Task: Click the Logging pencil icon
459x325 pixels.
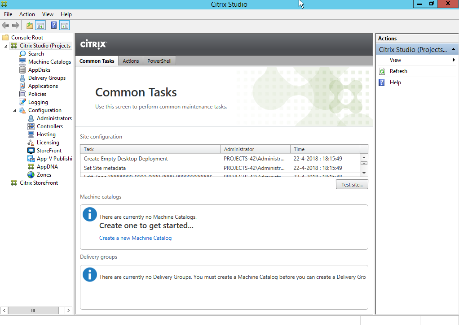Action: pos(22,102)
